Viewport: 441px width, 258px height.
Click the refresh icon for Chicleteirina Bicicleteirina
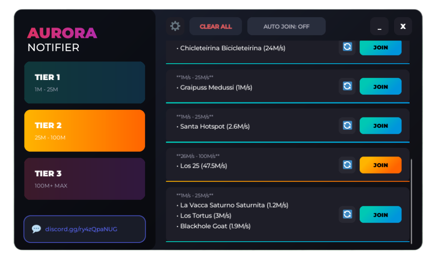[347, 47]
